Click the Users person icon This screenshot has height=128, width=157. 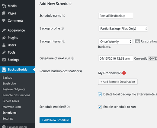4,45
